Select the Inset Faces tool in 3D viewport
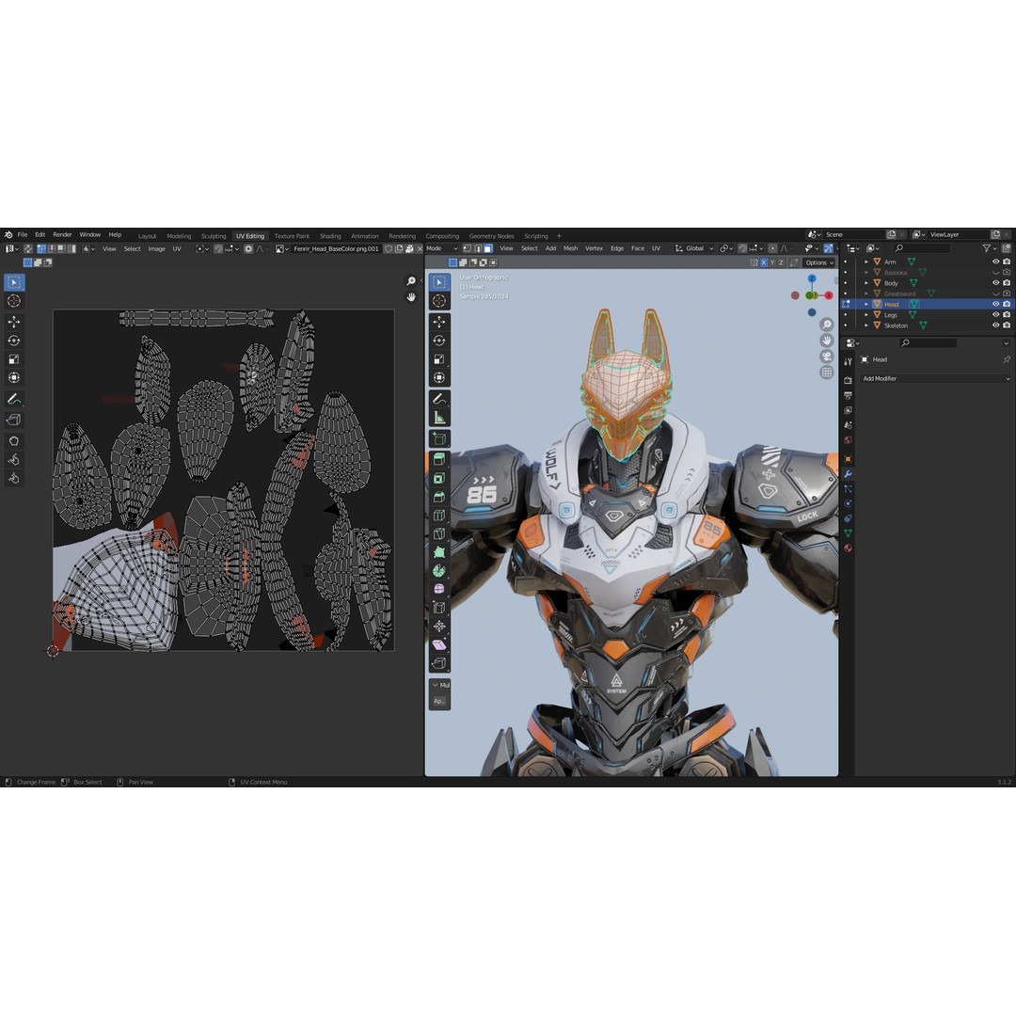Screen dimensions: 1016x1016 [x=439, y=478]
